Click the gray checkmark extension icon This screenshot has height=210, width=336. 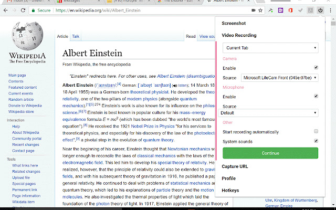coord(300,10)
